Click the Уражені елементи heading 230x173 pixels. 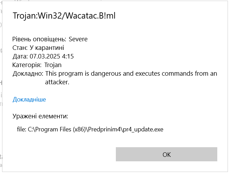click(40, 116)
